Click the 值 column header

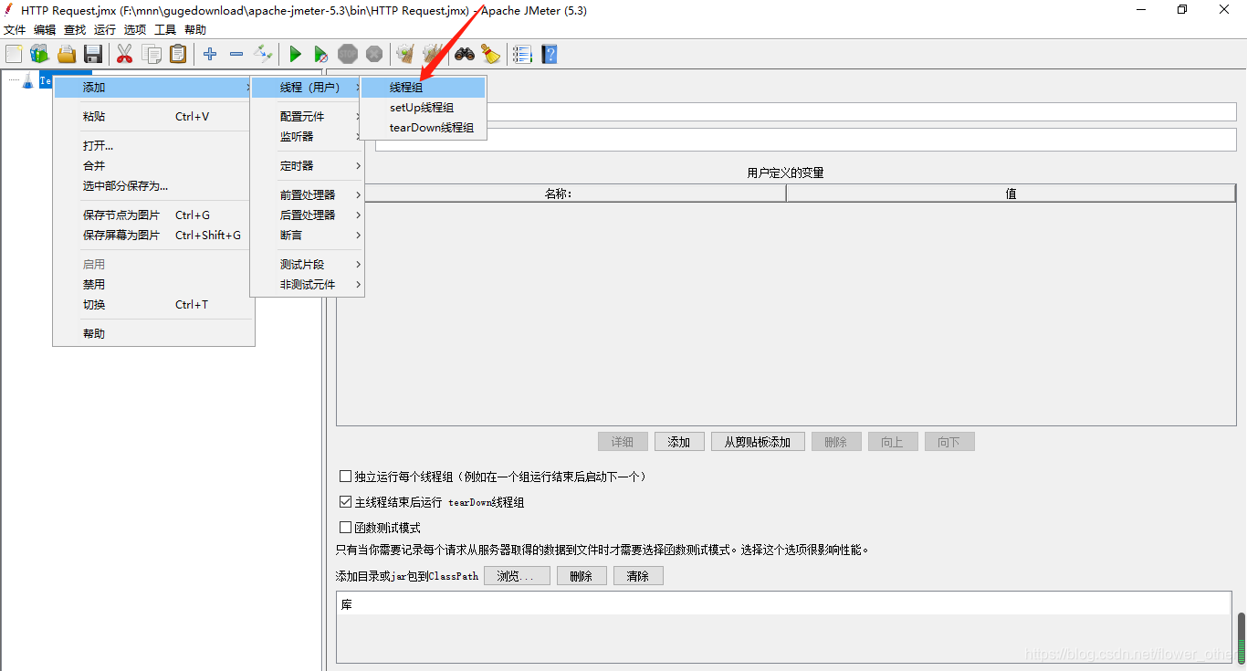point(1011,194)
